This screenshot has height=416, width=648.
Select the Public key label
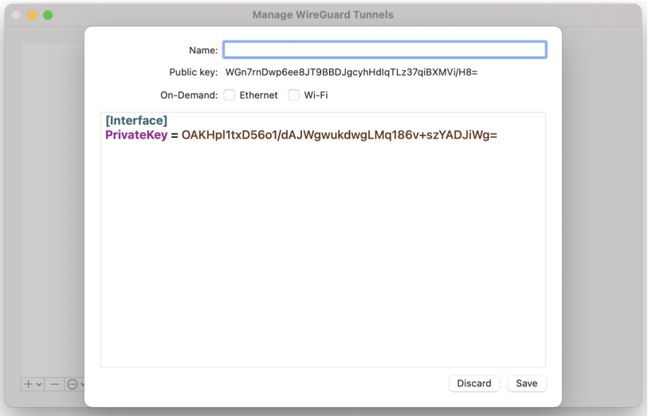point(194,72)
